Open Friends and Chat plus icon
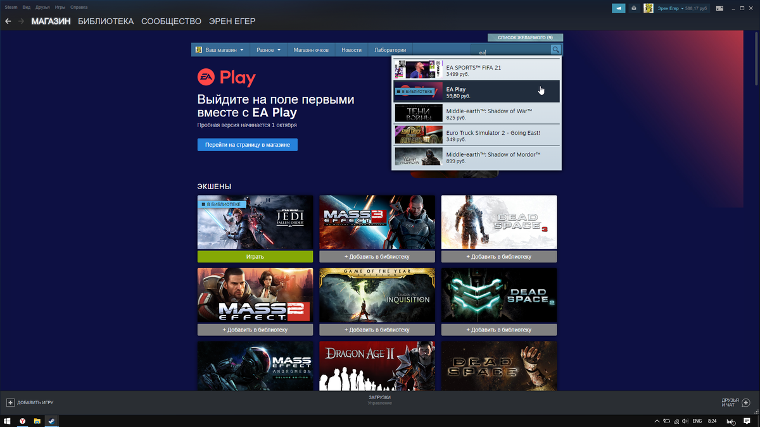This screenshot has width=760, height=427. (745, 402)
